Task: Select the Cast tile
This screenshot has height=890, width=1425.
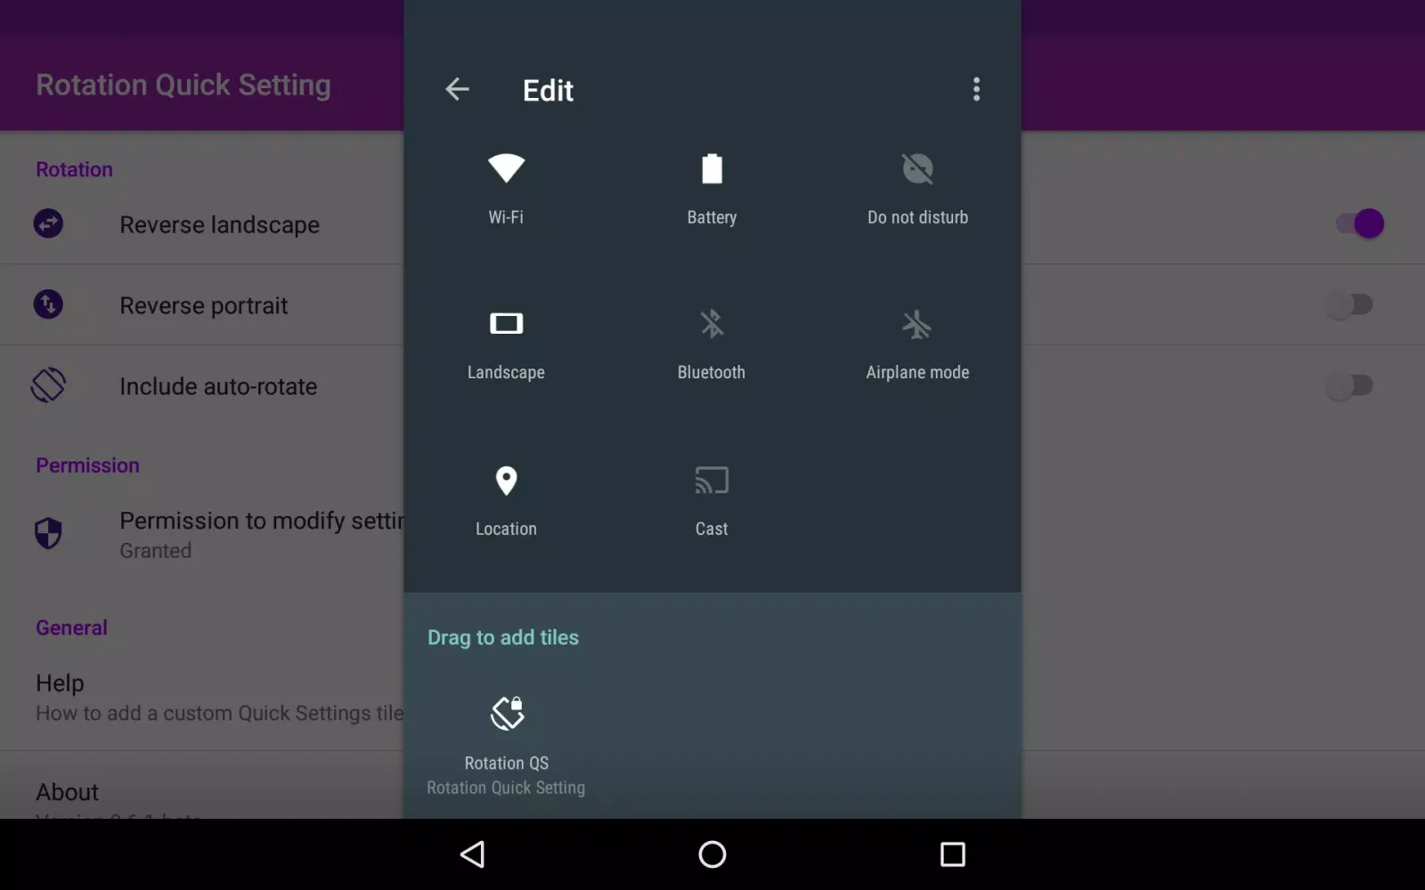Action: click(712, 500)
